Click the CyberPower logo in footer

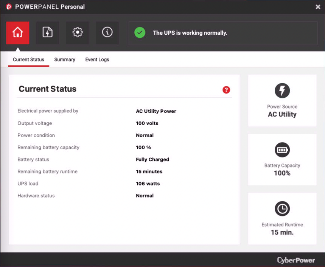point(296,260)
